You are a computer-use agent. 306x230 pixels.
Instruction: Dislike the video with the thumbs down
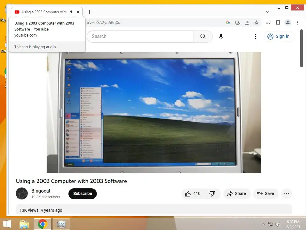coord(212,194)
